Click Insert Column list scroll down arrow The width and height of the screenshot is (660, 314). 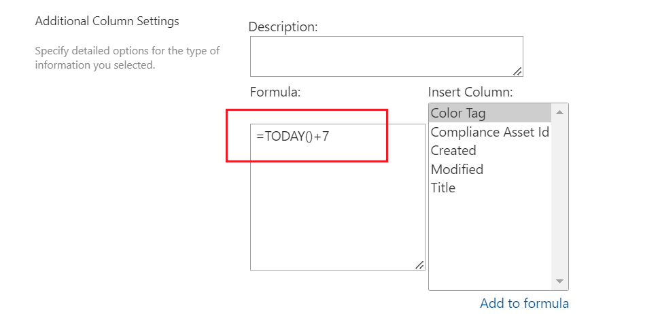(559, 281)
